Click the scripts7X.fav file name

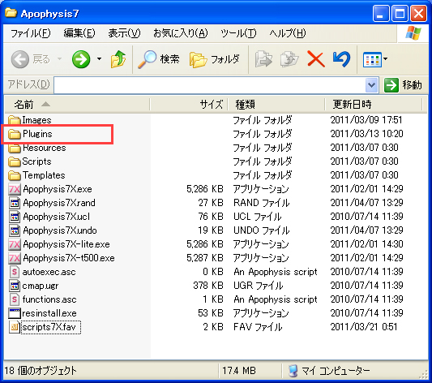coord(49,327)
